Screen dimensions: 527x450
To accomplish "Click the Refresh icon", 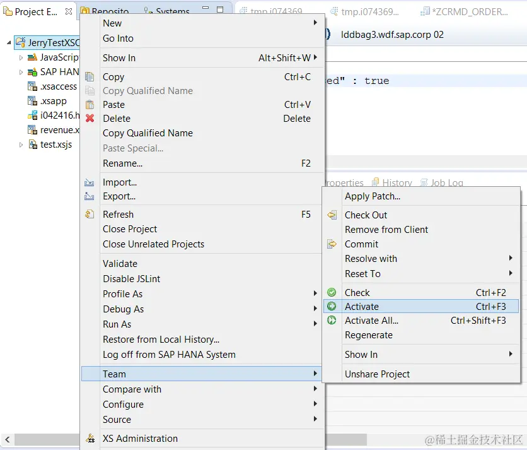I will [x=90, y=214].
